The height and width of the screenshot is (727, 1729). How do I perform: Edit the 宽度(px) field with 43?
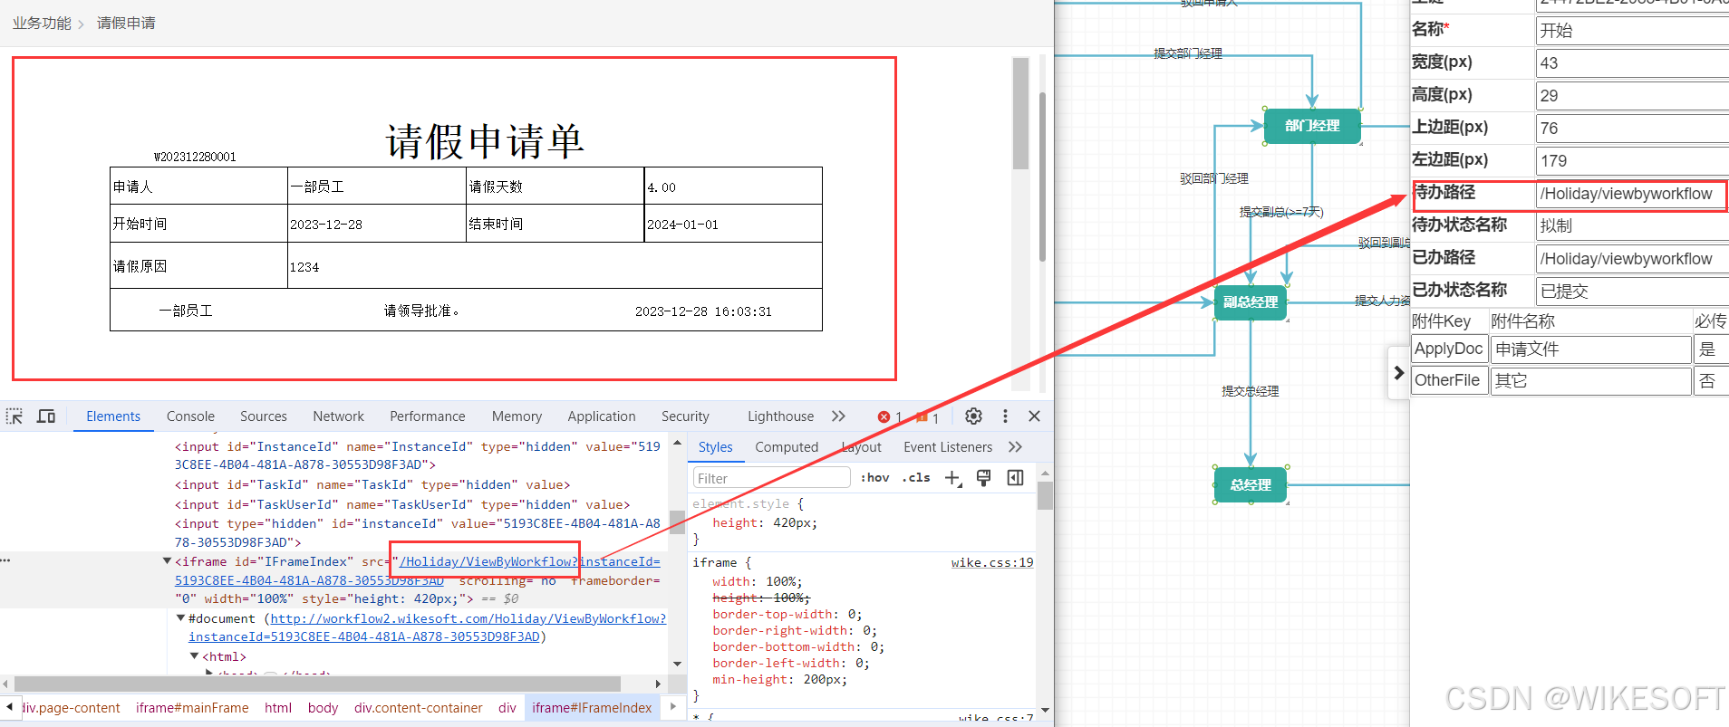[x=1632, y=63]
